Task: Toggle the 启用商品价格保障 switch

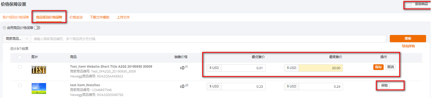Action: tap(37, 28)
